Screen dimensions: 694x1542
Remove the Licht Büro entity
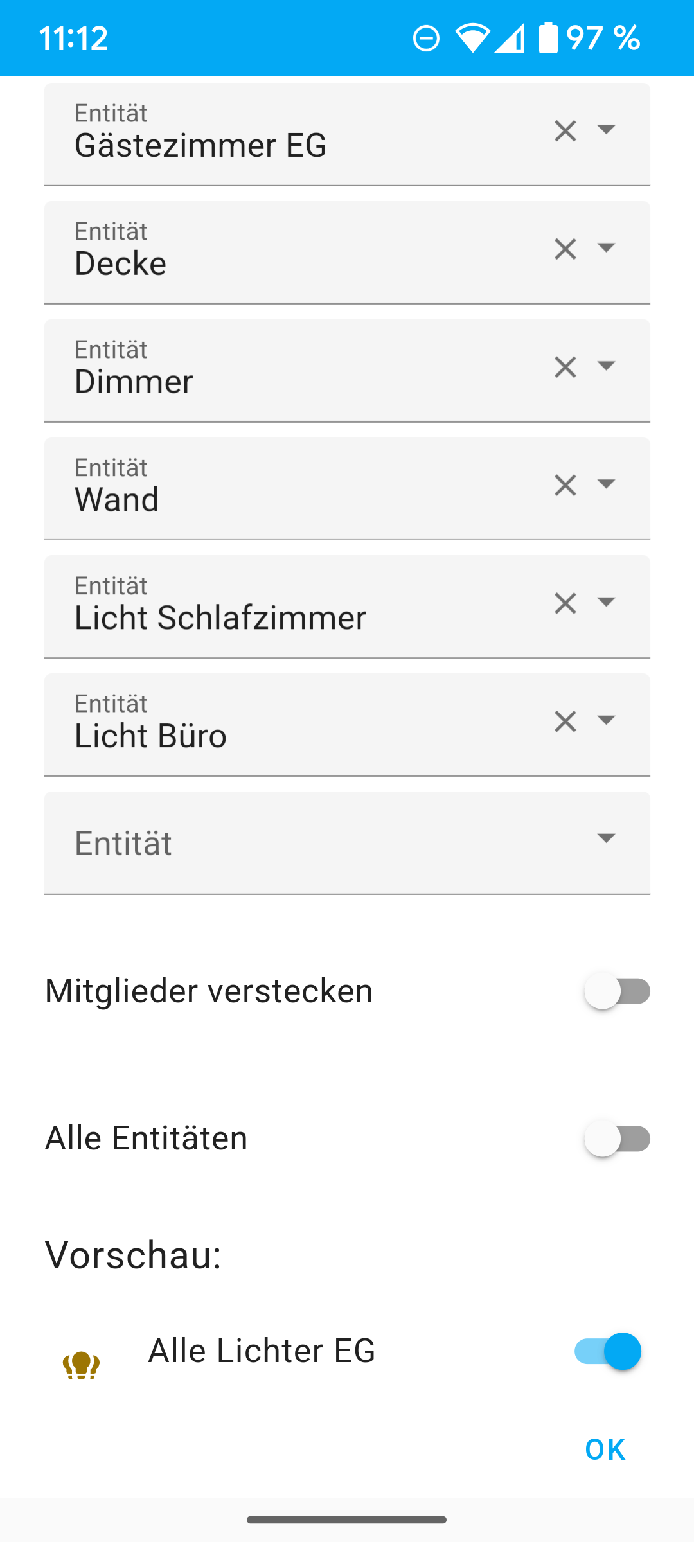tap(565, 722)
